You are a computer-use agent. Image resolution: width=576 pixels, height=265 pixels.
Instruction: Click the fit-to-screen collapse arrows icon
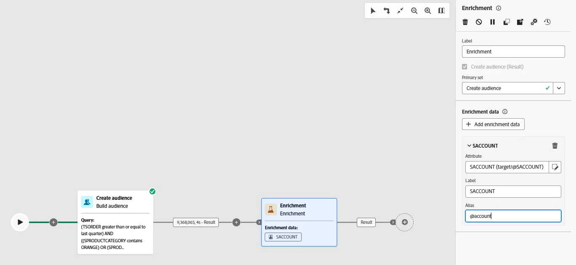(x=400, y=11)
